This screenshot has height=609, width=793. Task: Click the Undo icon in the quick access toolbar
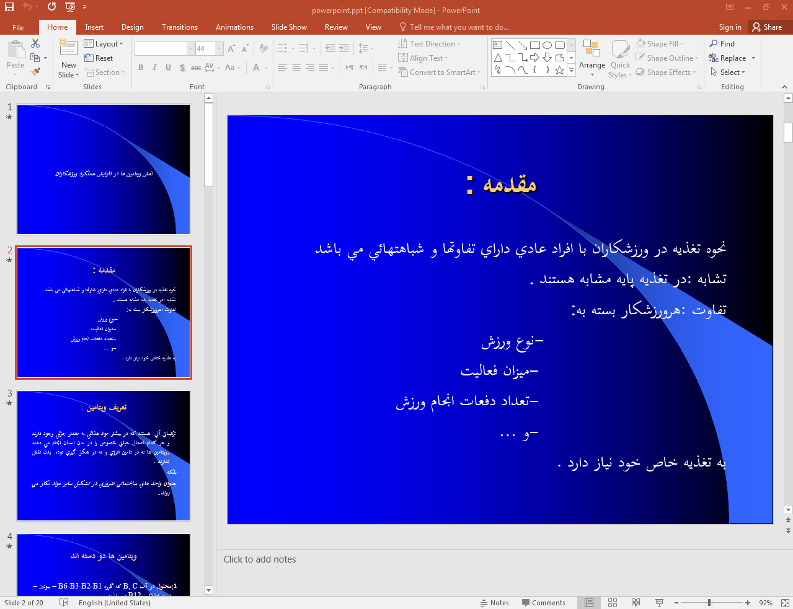[x=27, y=7]
